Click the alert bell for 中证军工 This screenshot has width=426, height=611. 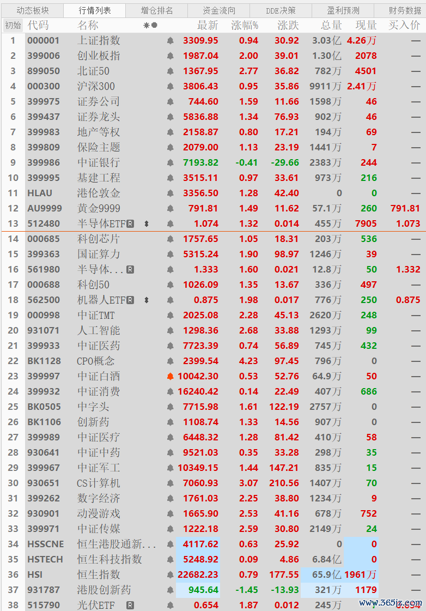click(x=170, y=468)
